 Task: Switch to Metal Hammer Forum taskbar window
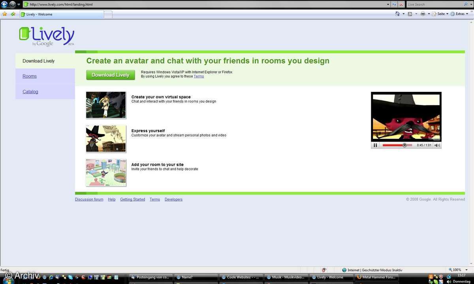(x=376, y=277)
